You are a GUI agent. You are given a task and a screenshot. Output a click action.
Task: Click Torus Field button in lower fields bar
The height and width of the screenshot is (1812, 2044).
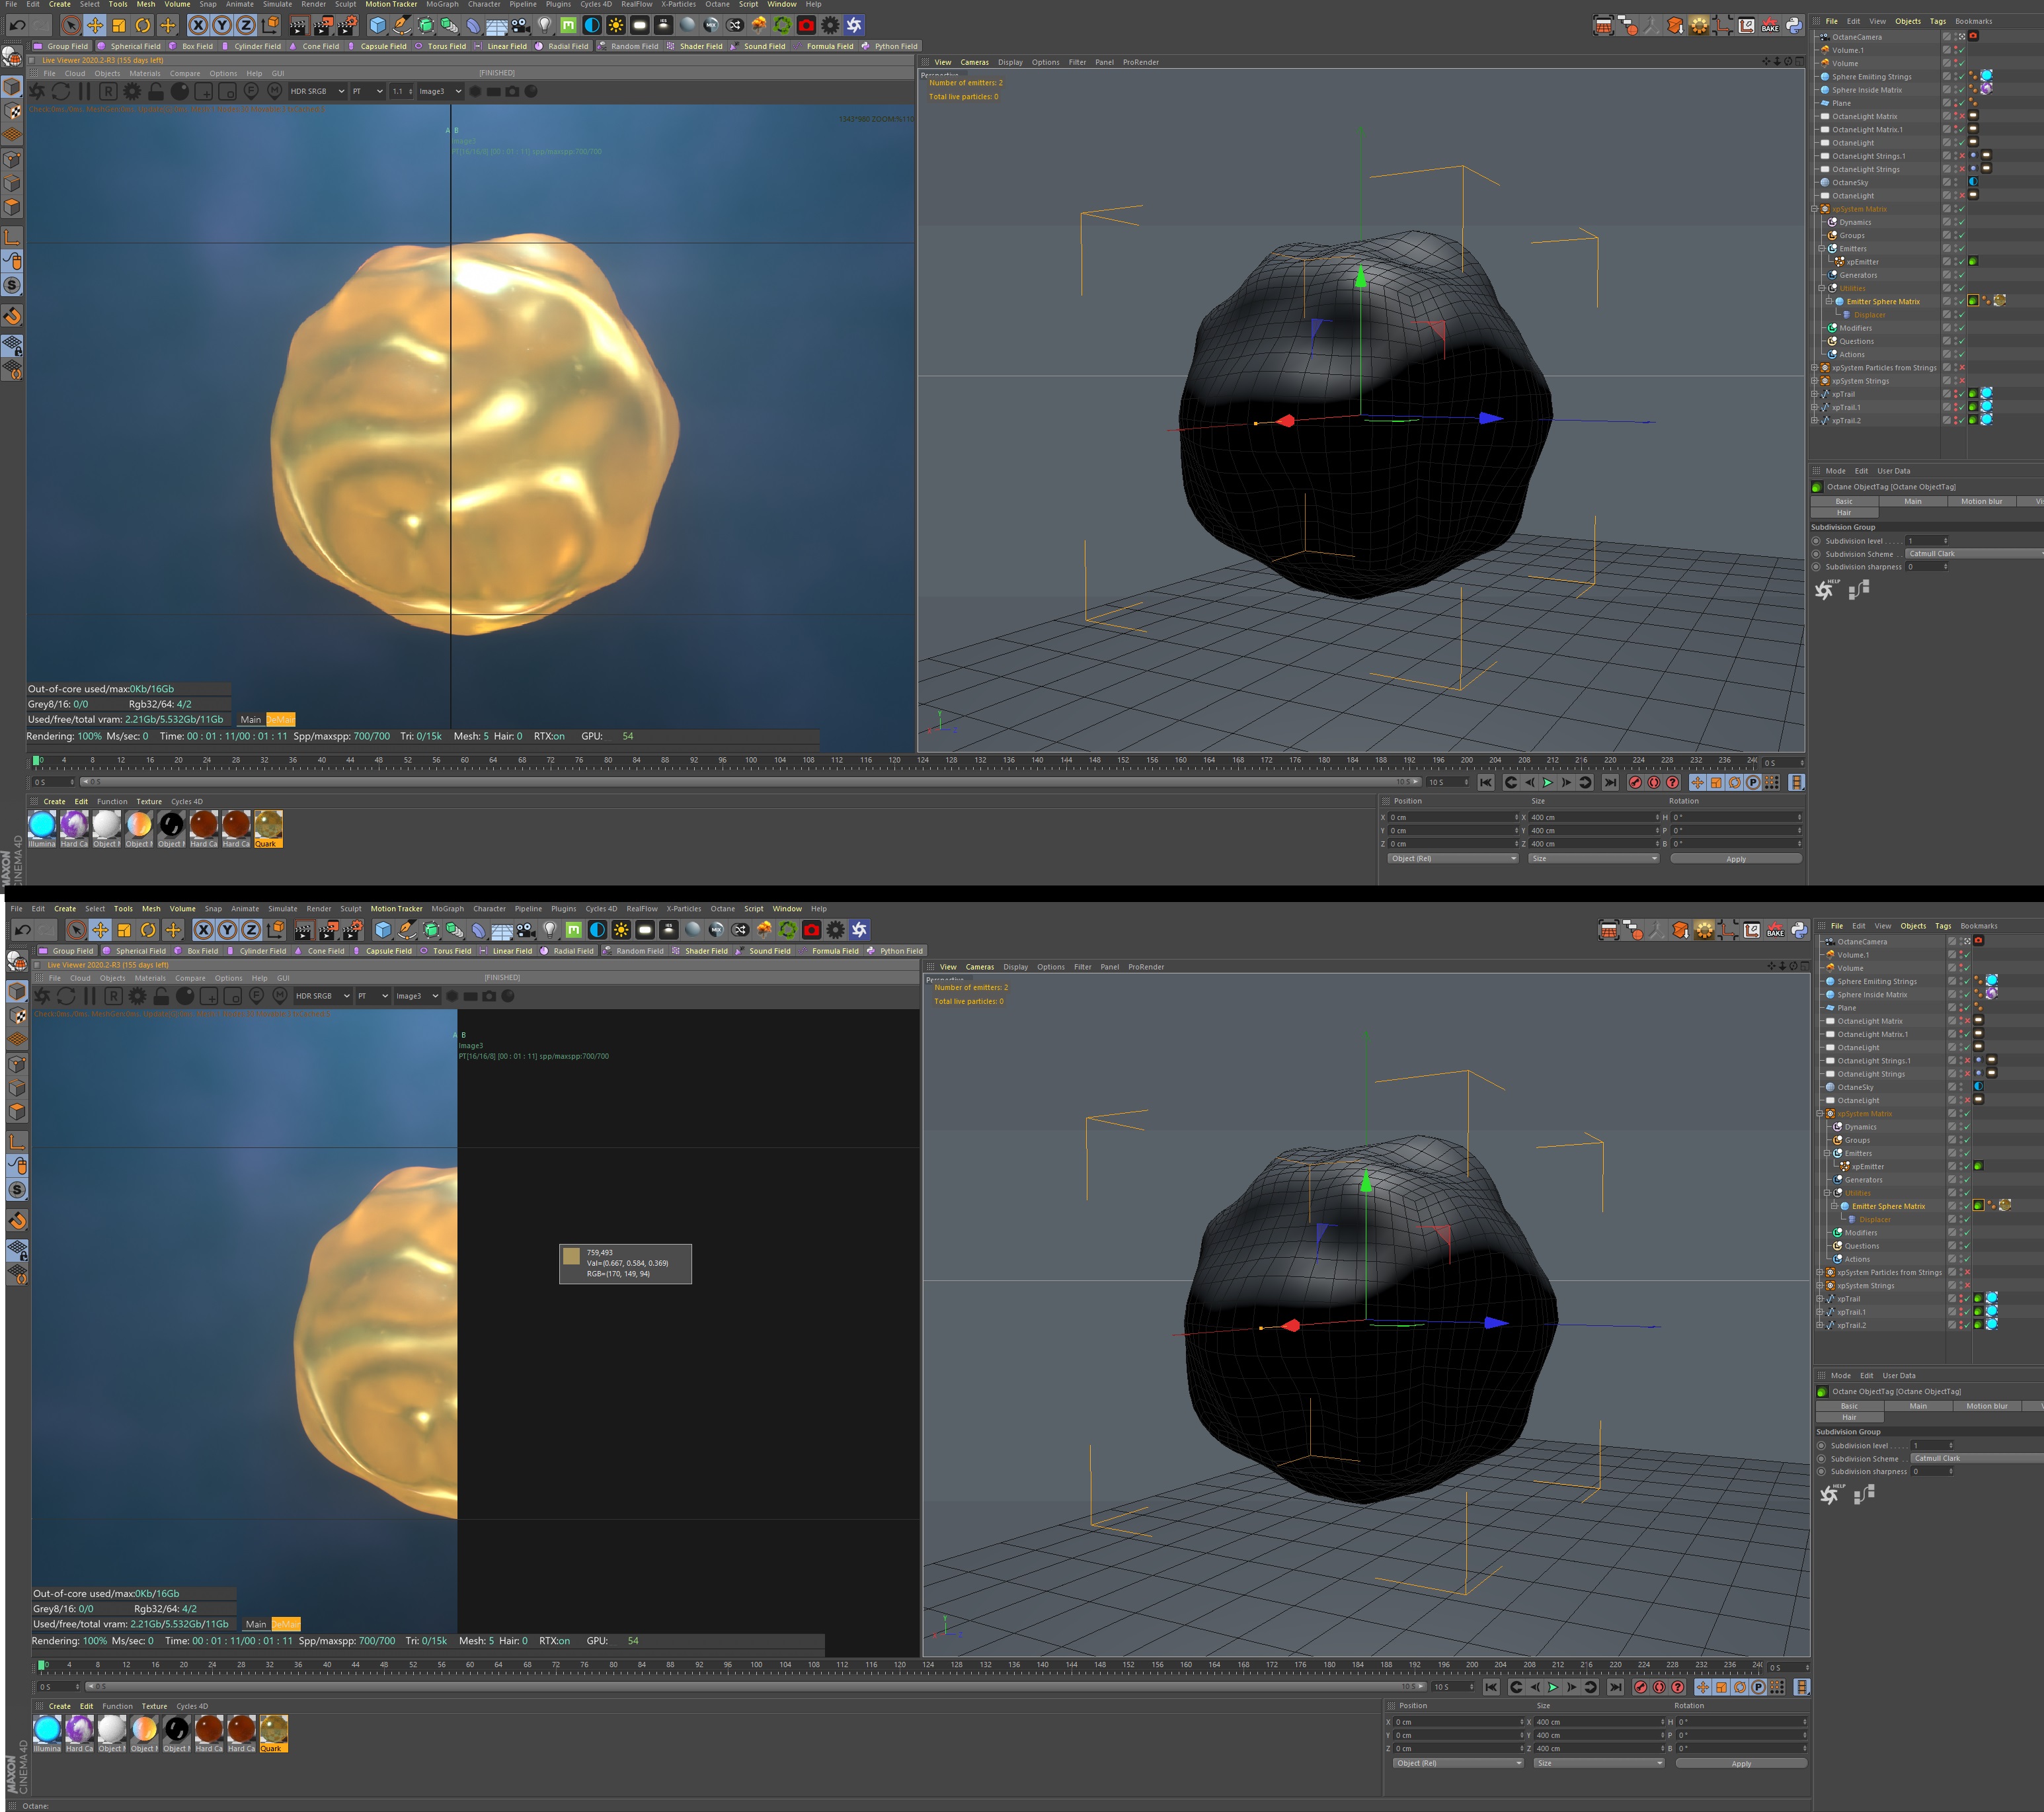click(x=446, y=950)
